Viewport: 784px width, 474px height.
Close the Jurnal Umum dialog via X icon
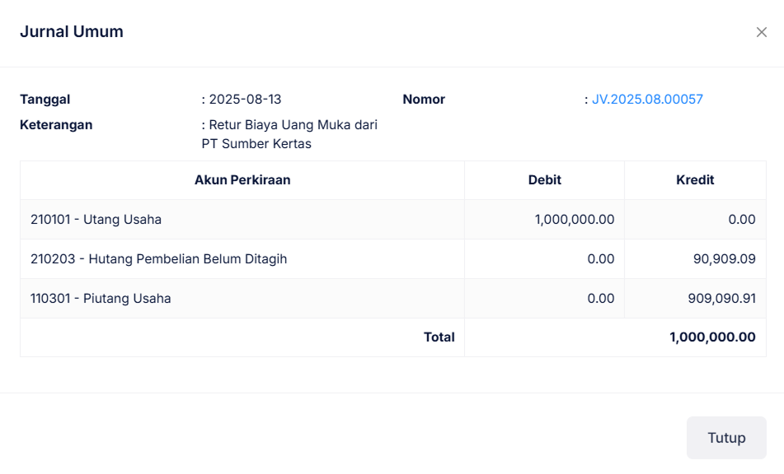click(761, 32)
